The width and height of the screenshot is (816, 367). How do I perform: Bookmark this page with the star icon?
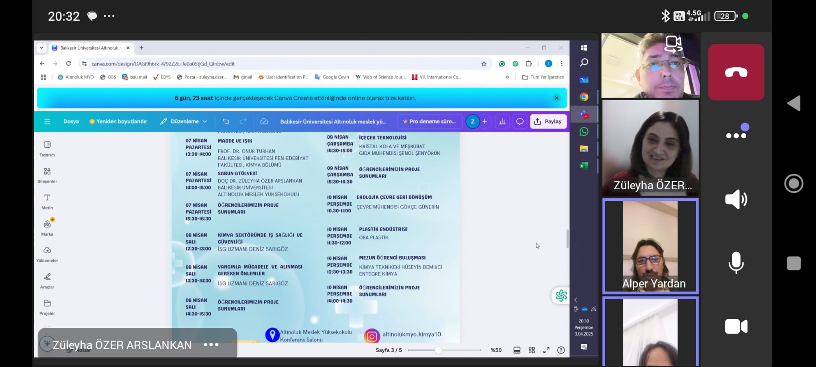(484, 64)
